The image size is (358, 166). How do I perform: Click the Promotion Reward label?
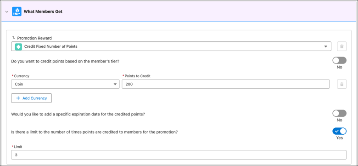coord(34,38)
